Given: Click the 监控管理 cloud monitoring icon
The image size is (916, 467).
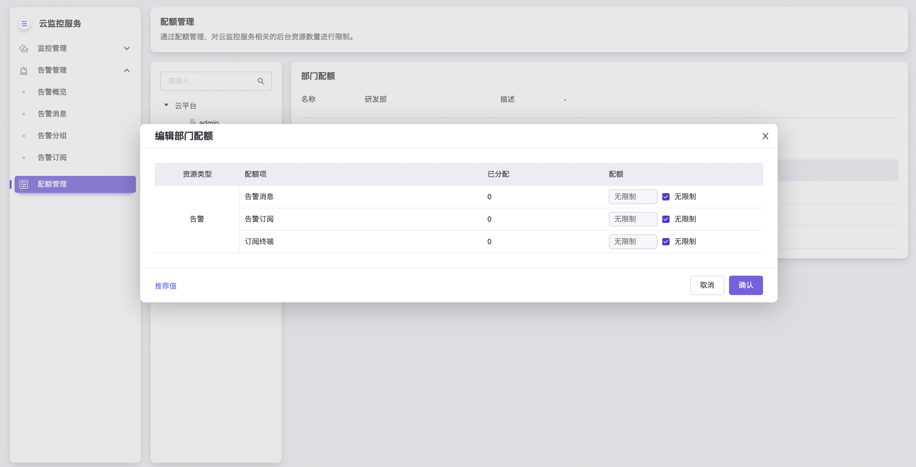Looking at the screenshot, I should 24,48.
